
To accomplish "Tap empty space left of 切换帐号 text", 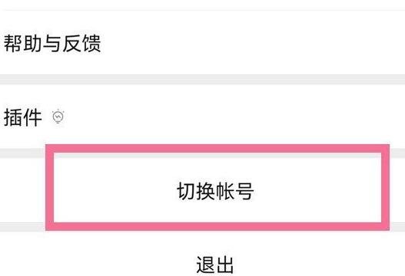I will click(115, 191).
